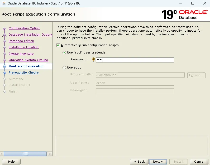This screenshot has height=165, width=210.
Task: Go to Operating System Groups step
Action: (28, 60)
